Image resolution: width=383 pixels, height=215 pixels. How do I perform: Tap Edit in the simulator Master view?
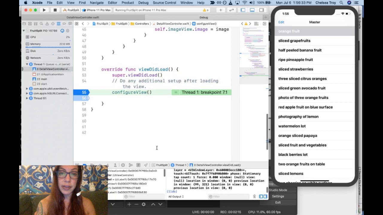pyautogui.click(x=281, y=22)
